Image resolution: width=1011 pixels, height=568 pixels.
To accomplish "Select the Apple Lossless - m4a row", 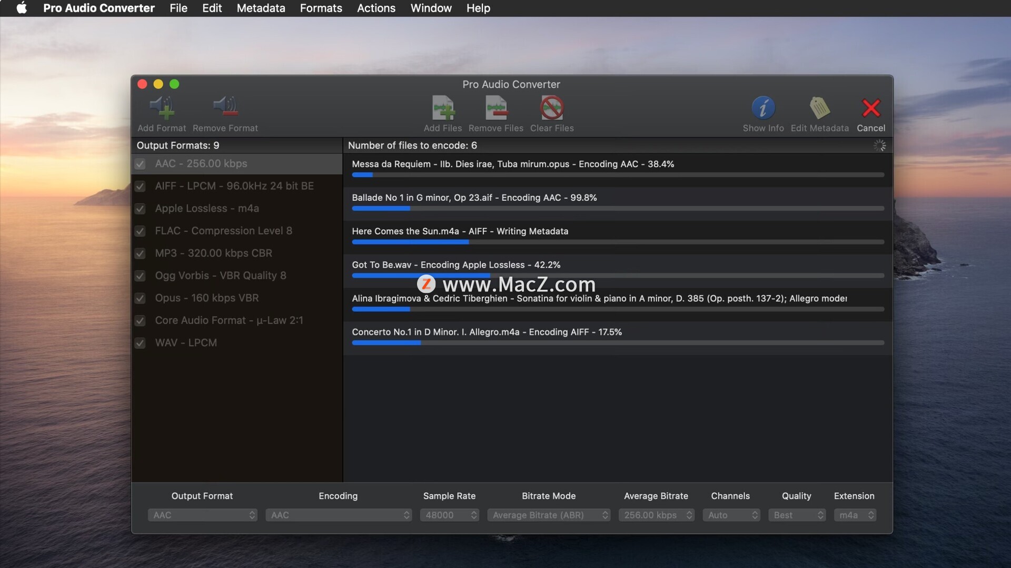I will pos(237,209).
